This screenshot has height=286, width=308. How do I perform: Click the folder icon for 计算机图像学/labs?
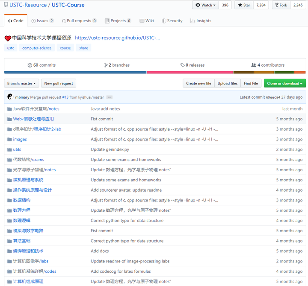9,261
